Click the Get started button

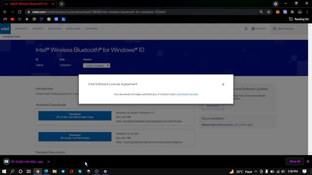213,106
